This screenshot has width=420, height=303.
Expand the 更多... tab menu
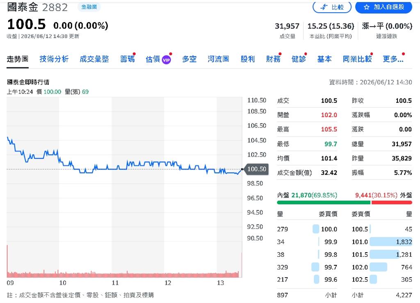tap(393, 59)
